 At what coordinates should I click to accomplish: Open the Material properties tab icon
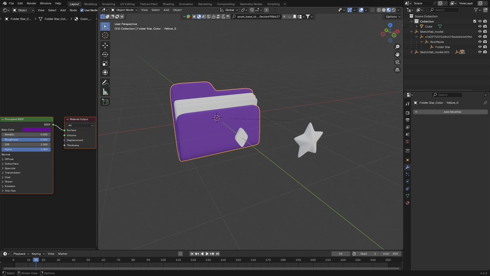[x=408, y=203]
